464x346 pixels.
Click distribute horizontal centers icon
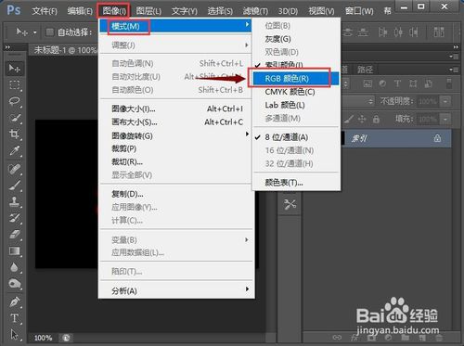(398, 32)
